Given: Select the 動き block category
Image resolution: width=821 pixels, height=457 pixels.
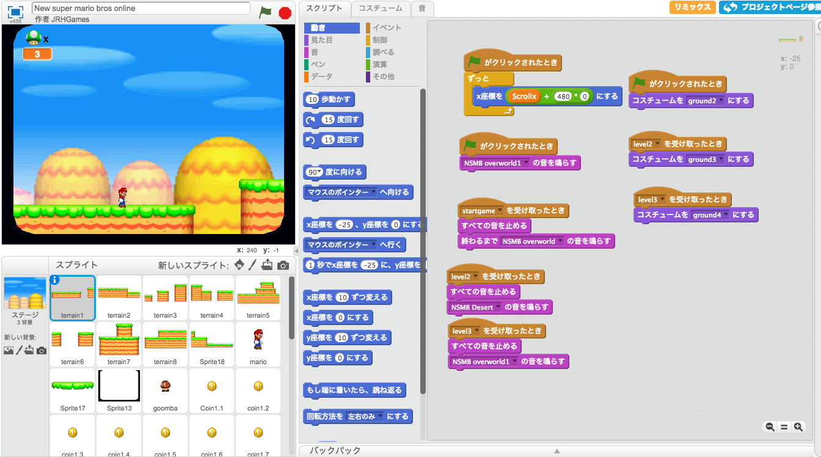Looking at the screenshot, I should pyautogui.click(x=332, y=28).
